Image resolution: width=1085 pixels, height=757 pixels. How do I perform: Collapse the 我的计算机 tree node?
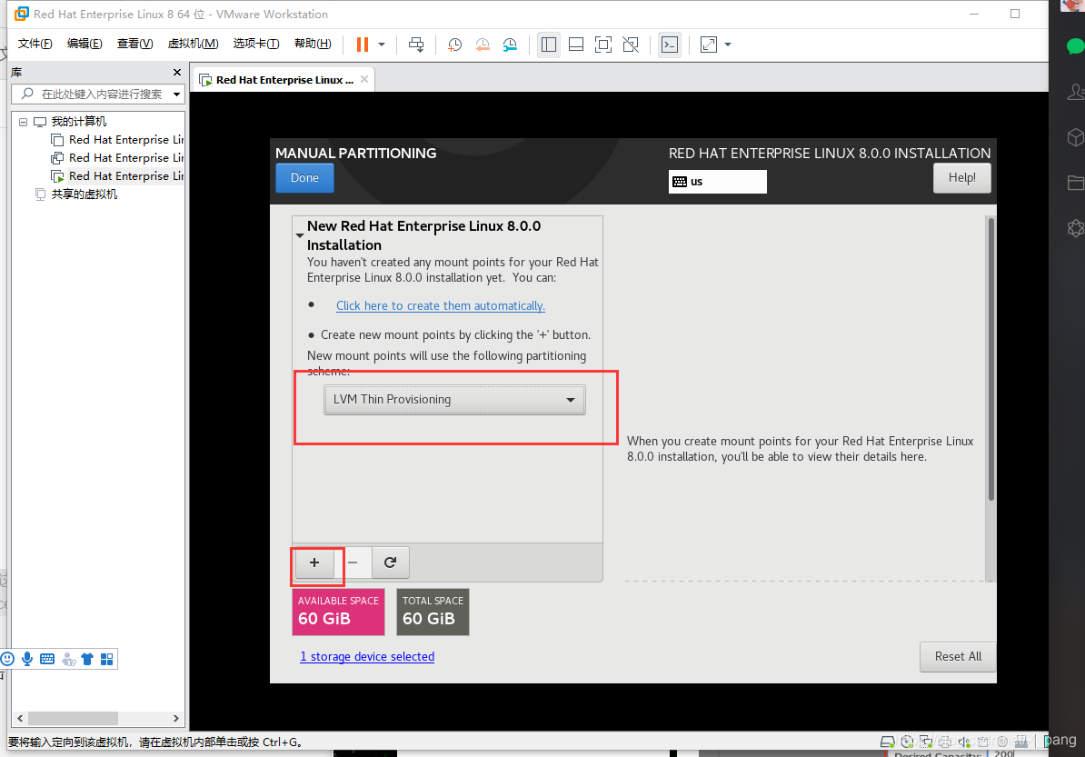[23, 122]
